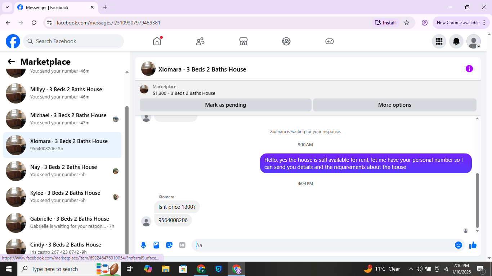Screen dimensions: 492x276
Task: Select the message 9564008206 bubble
Action: (x=173, y=220)
